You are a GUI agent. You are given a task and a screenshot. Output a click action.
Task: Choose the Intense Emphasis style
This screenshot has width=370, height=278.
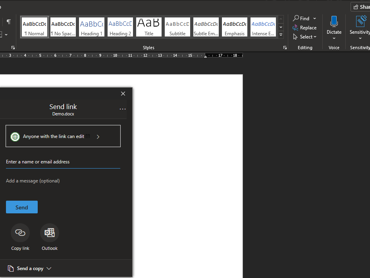(263, 27)
